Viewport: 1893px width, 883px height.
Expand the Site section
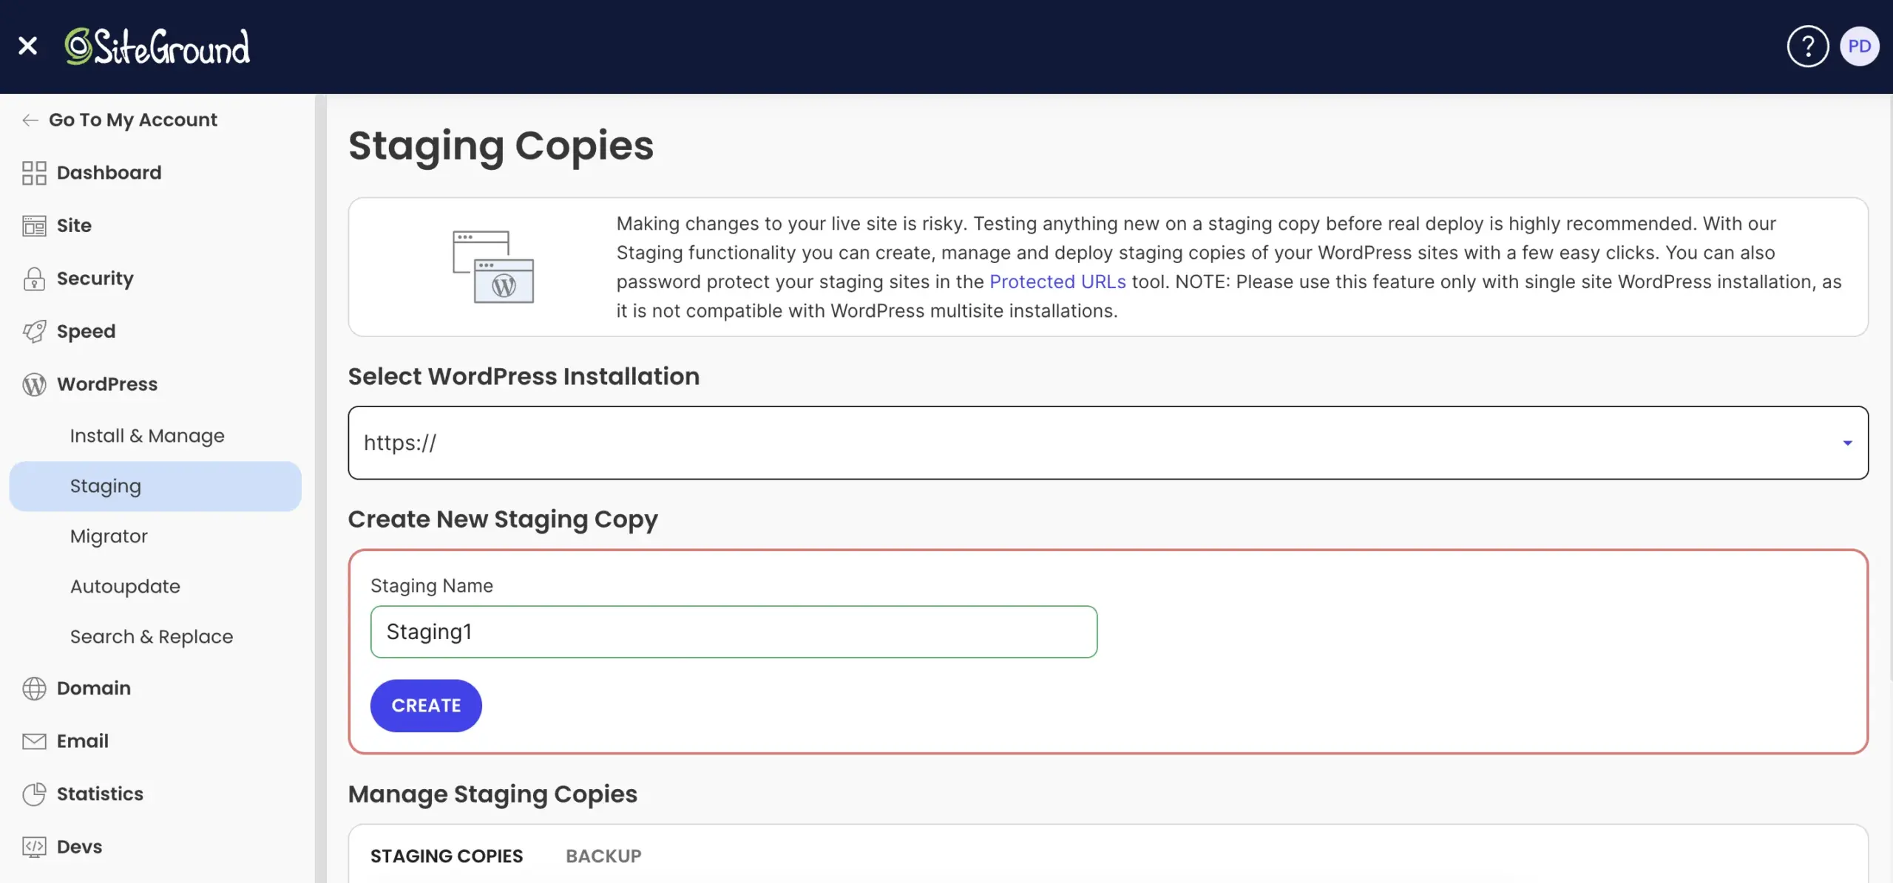click(74, 225)
